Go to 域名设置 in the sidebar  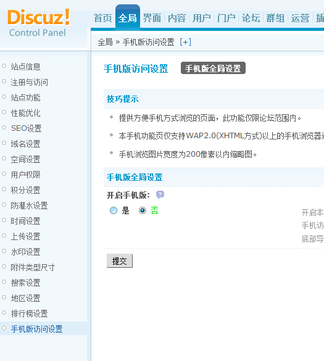point(25,144)
